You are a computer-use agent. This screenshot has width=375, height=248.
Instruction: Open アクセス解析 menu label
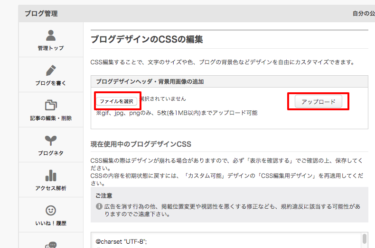[51, 188]
